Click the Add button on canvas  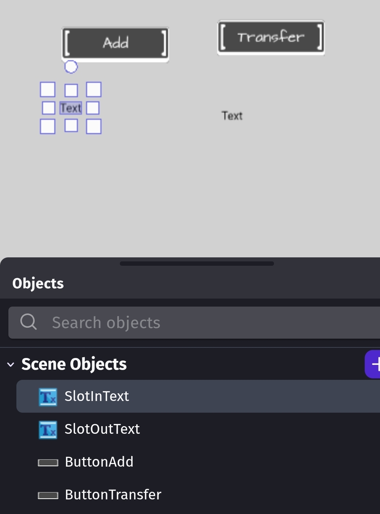pyautogui.click(x=115, y=43)
